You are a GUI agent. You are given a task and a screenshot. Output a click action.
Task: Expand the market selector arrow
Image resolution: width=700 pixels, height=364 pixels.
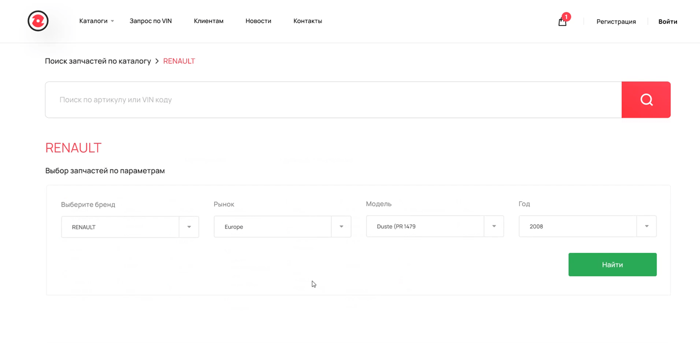coord(342,227)
